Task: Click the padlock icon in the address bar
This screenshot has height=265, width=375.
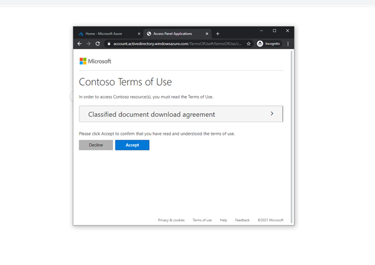Action: pyautogui.click(x=109, y=44)
